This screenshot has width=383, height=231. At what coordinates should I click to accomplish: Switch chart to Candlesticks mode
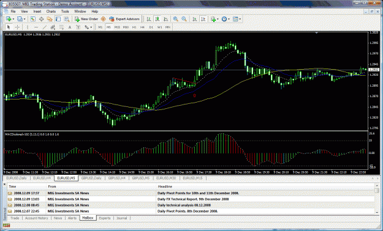coord(157,19)
